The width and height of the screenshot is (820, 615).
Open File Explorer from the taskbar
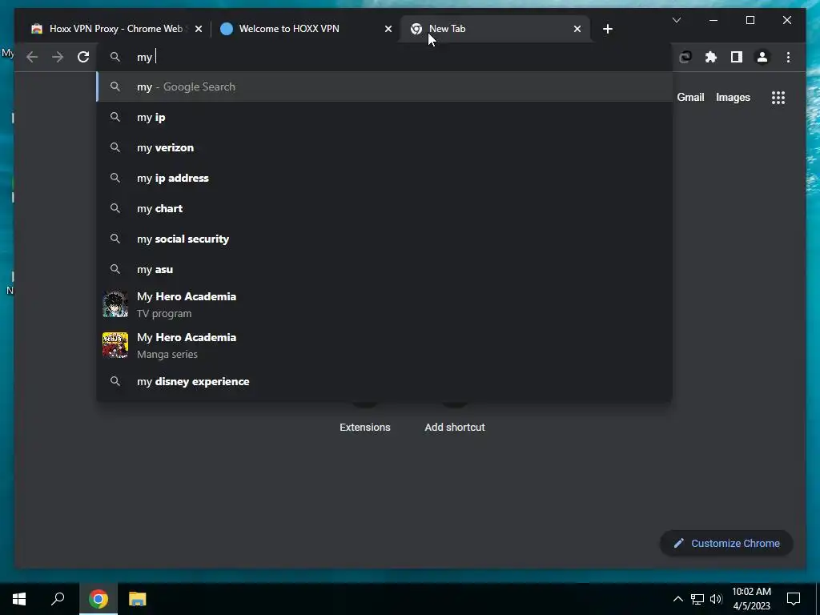(x=137, y=599)
